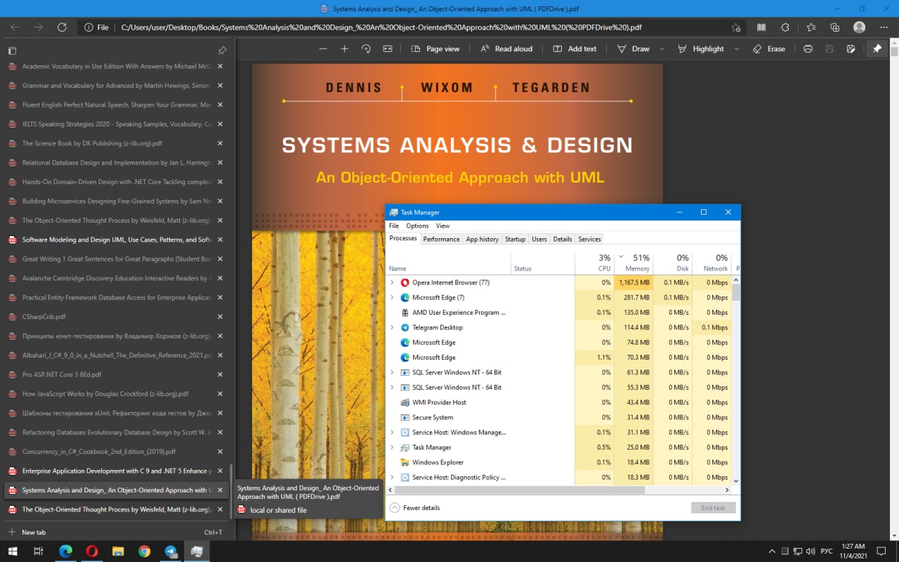
Task: Click the browser Refresh icon
Action: [x=62, y=27]
